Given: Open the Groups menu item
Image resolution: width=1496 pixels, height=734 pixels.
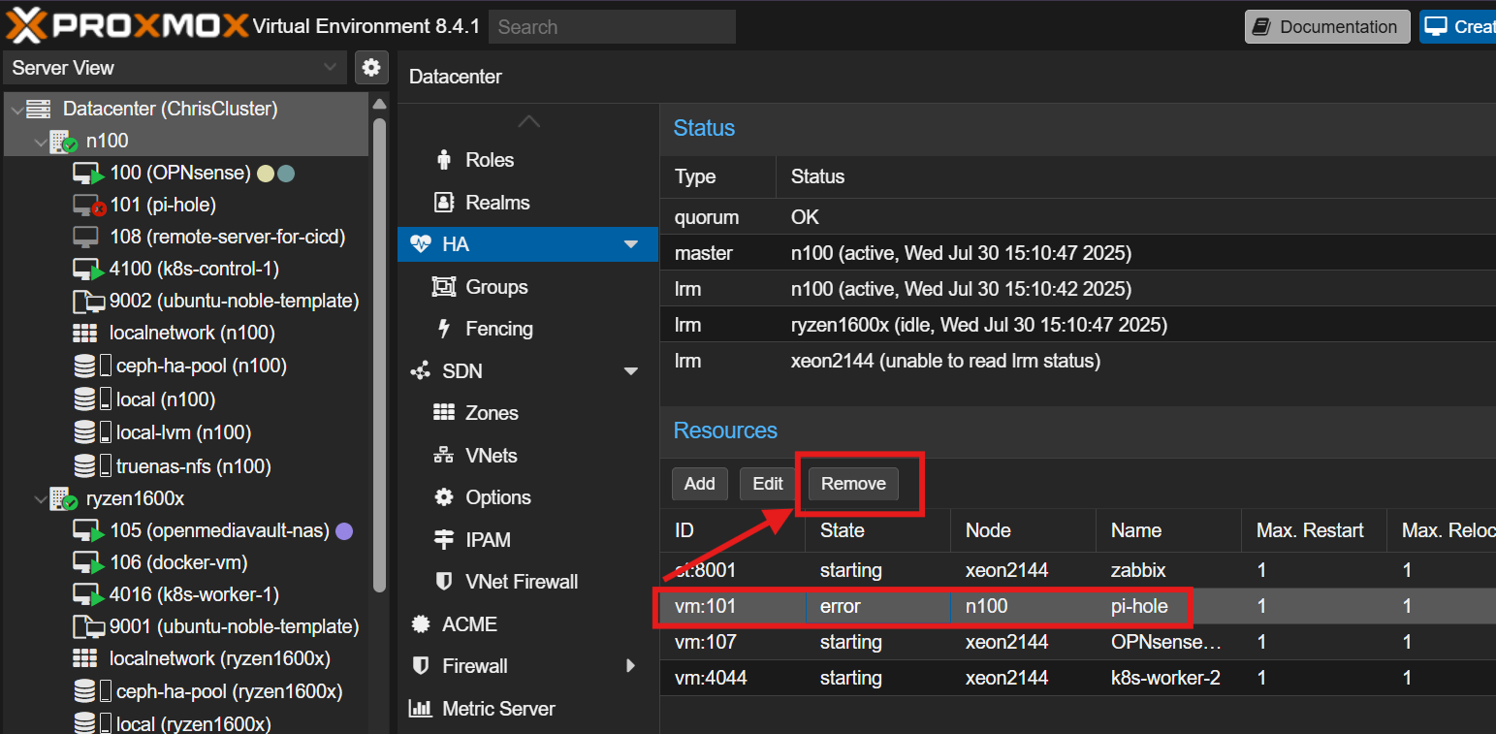Looking at the screenshot, I should click(527, 287).
